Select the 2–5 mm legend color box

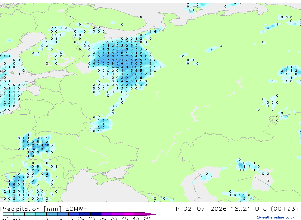[x=41, y=214]
